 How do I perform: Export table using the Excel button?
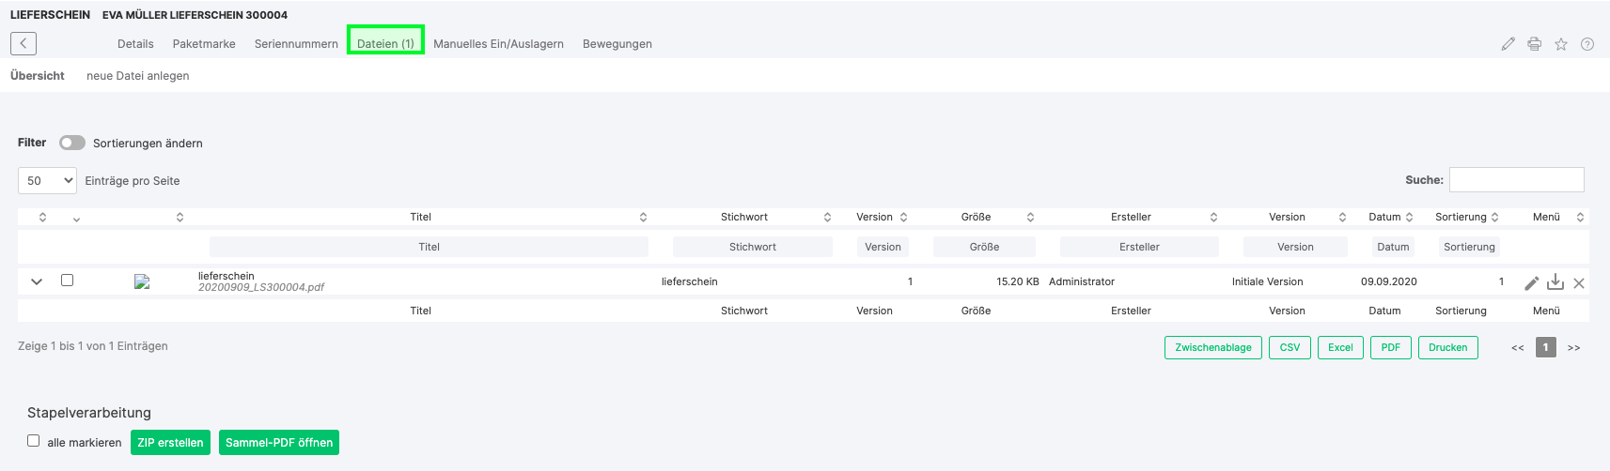(1340, 347)
